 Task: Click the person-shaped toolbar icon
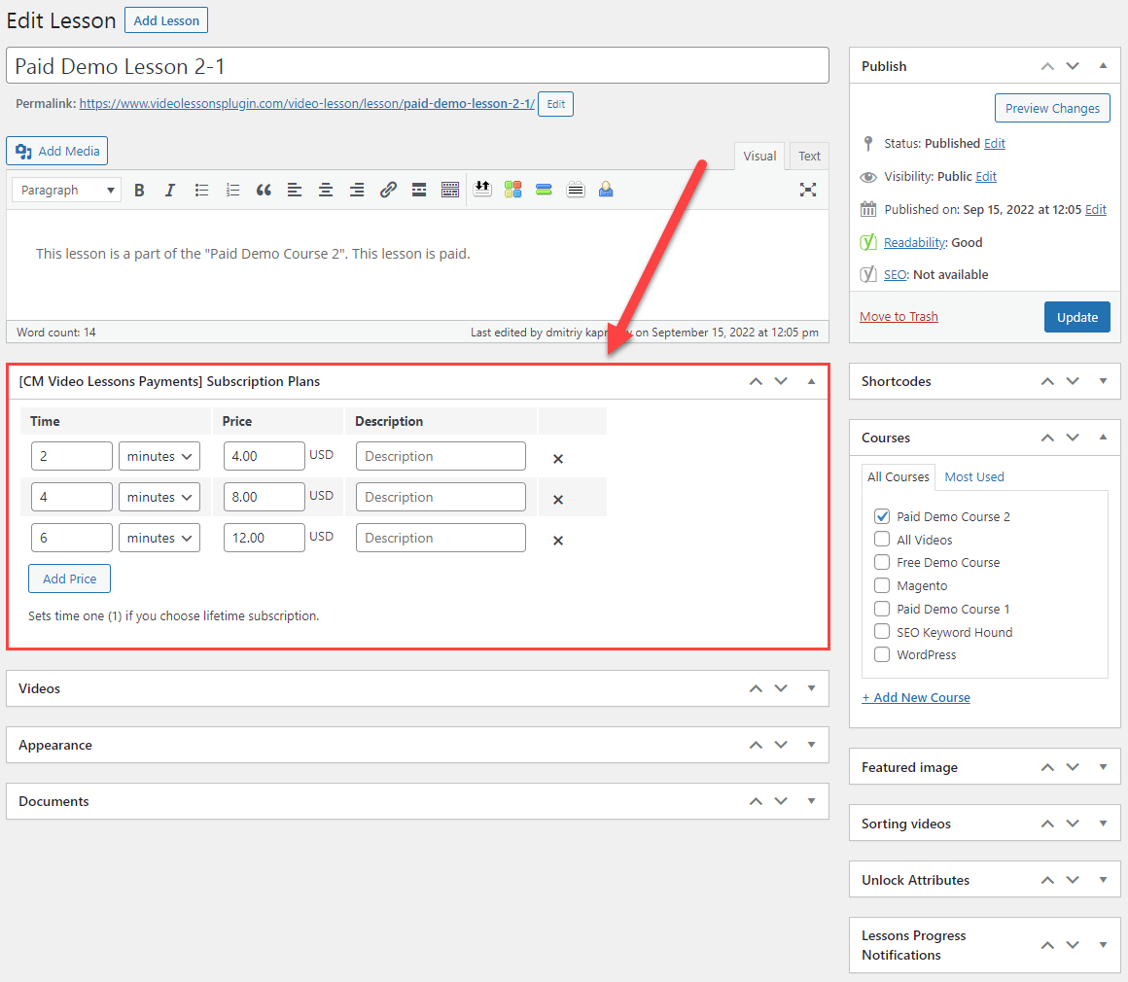click(606, 190)
